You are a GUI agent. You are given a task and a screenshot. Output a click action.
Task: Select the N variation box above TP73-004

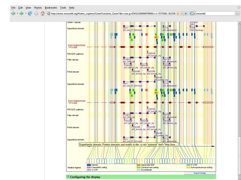click(x=133, y=34)
